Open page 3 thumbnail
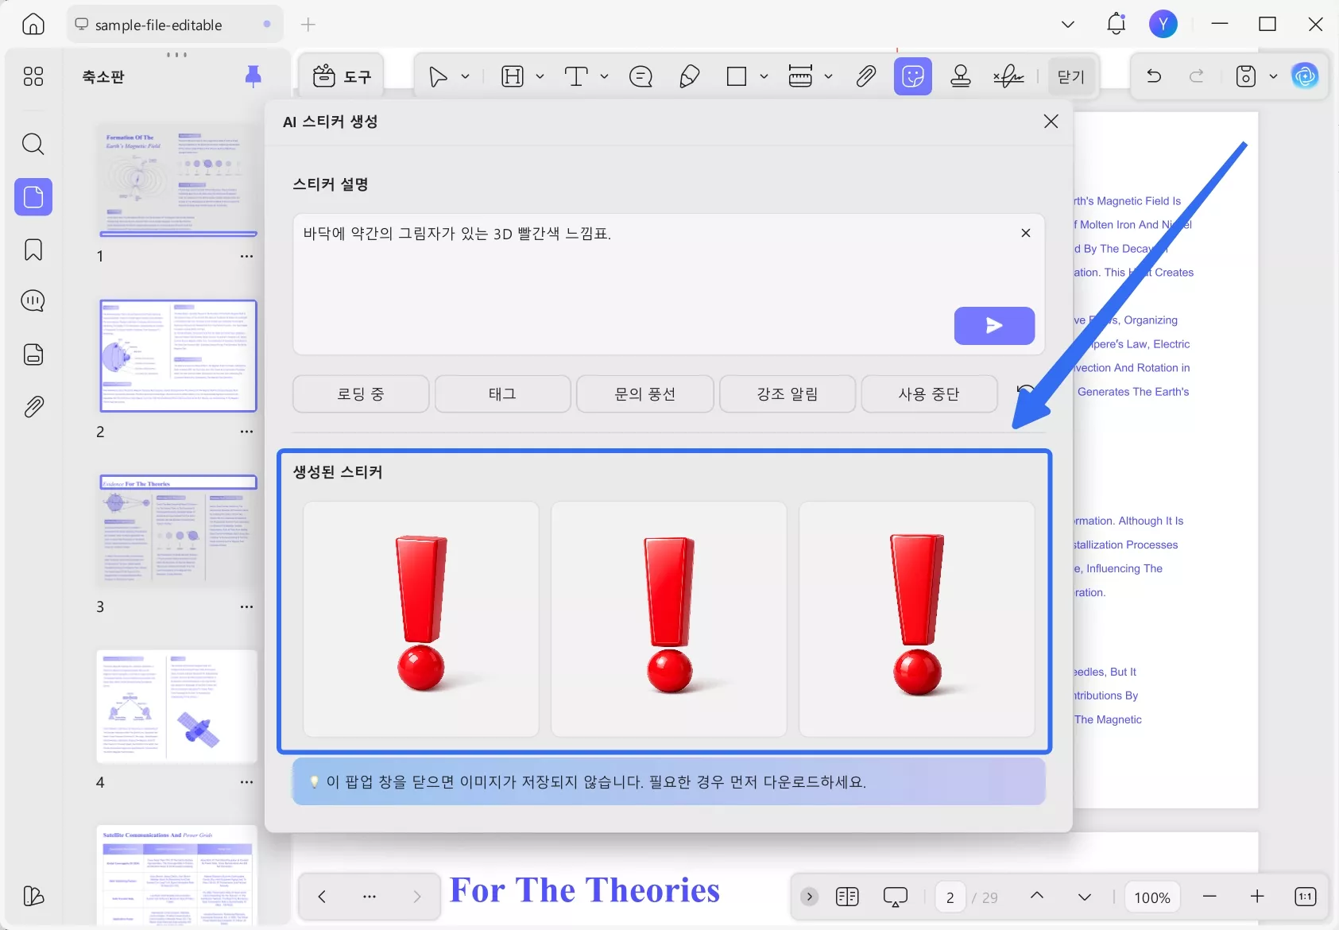The image size is (1339, 930). [178, 530]
